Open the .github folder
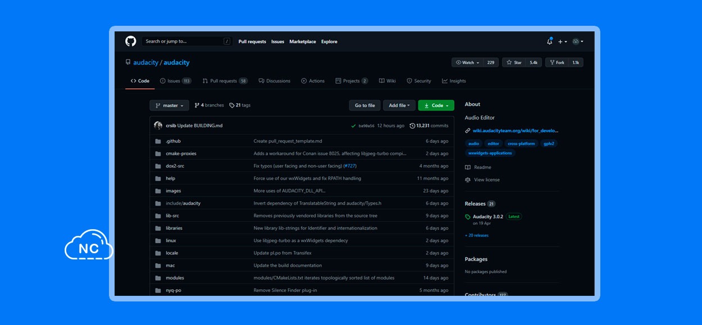The width and height of the screenshot is (702, 325). [x=173, y=141]
